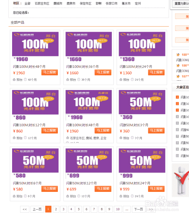The image size is (189, 216).
Task: Click 下一页 next page button
Action: tap(139, 209)
